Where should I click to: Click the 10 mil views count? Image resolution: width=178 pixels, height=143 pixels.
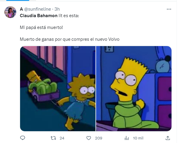click(x=138, y=138)
